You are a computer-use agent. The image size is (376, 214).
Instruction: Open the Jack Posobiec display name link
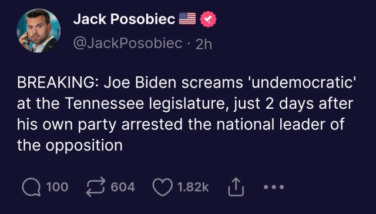click(x=124, y=19)
